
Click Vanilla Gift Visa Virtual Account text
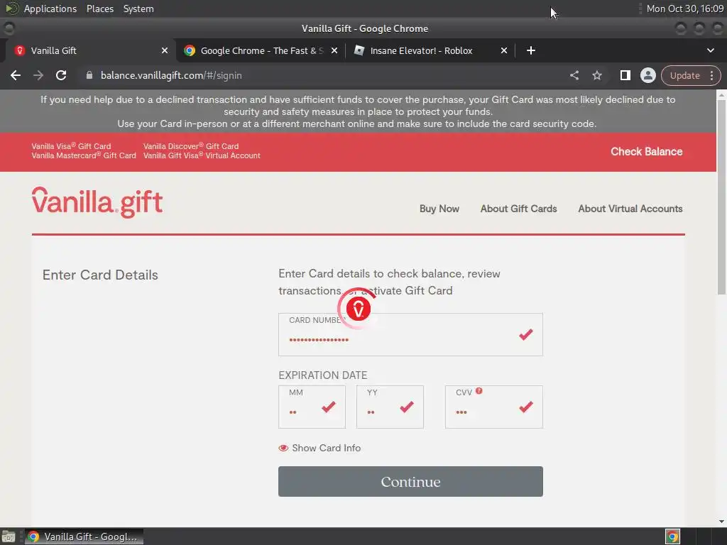(202, 155)
